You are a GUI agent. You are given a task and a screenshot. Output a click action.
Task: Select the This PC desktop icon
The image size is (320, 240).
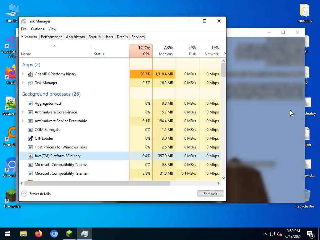(12, 13)
